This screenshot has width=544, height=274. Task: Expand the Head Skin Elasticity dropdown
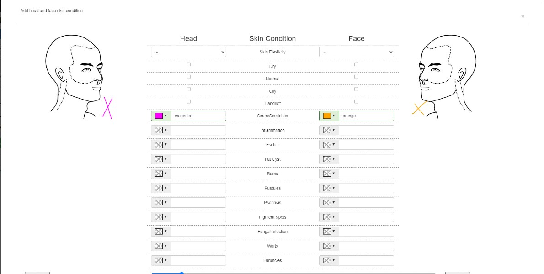(188, 52)
